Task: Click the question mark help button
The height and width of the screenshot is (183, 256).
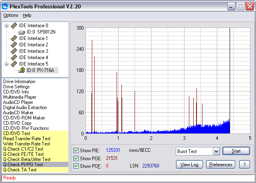Action: (244, 165)
